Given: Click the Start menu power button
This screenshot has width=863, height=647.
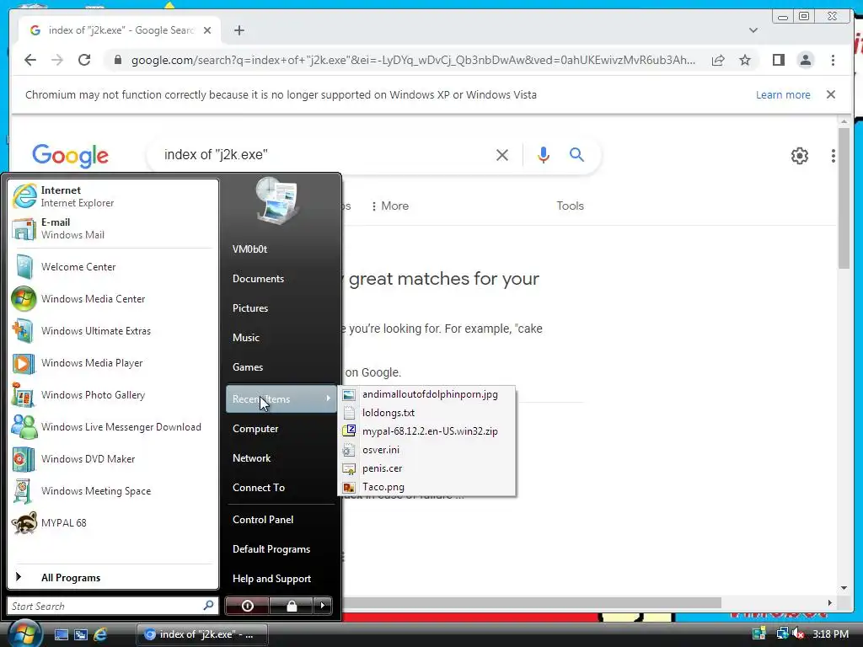Looking at the screenshot, I should tap(248, 606).
